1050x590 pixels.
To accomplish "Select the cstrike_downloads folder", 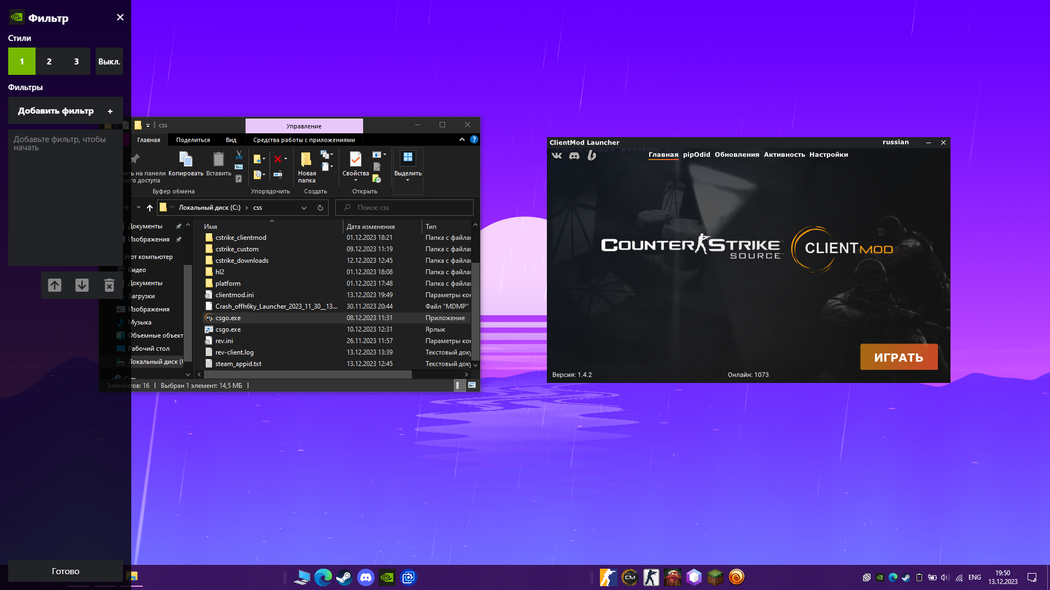I will click(x=242, y=261).
